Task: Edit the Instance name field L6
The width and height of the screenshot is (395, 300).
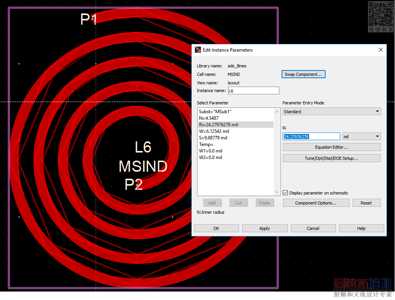Action: pos(253,91)
